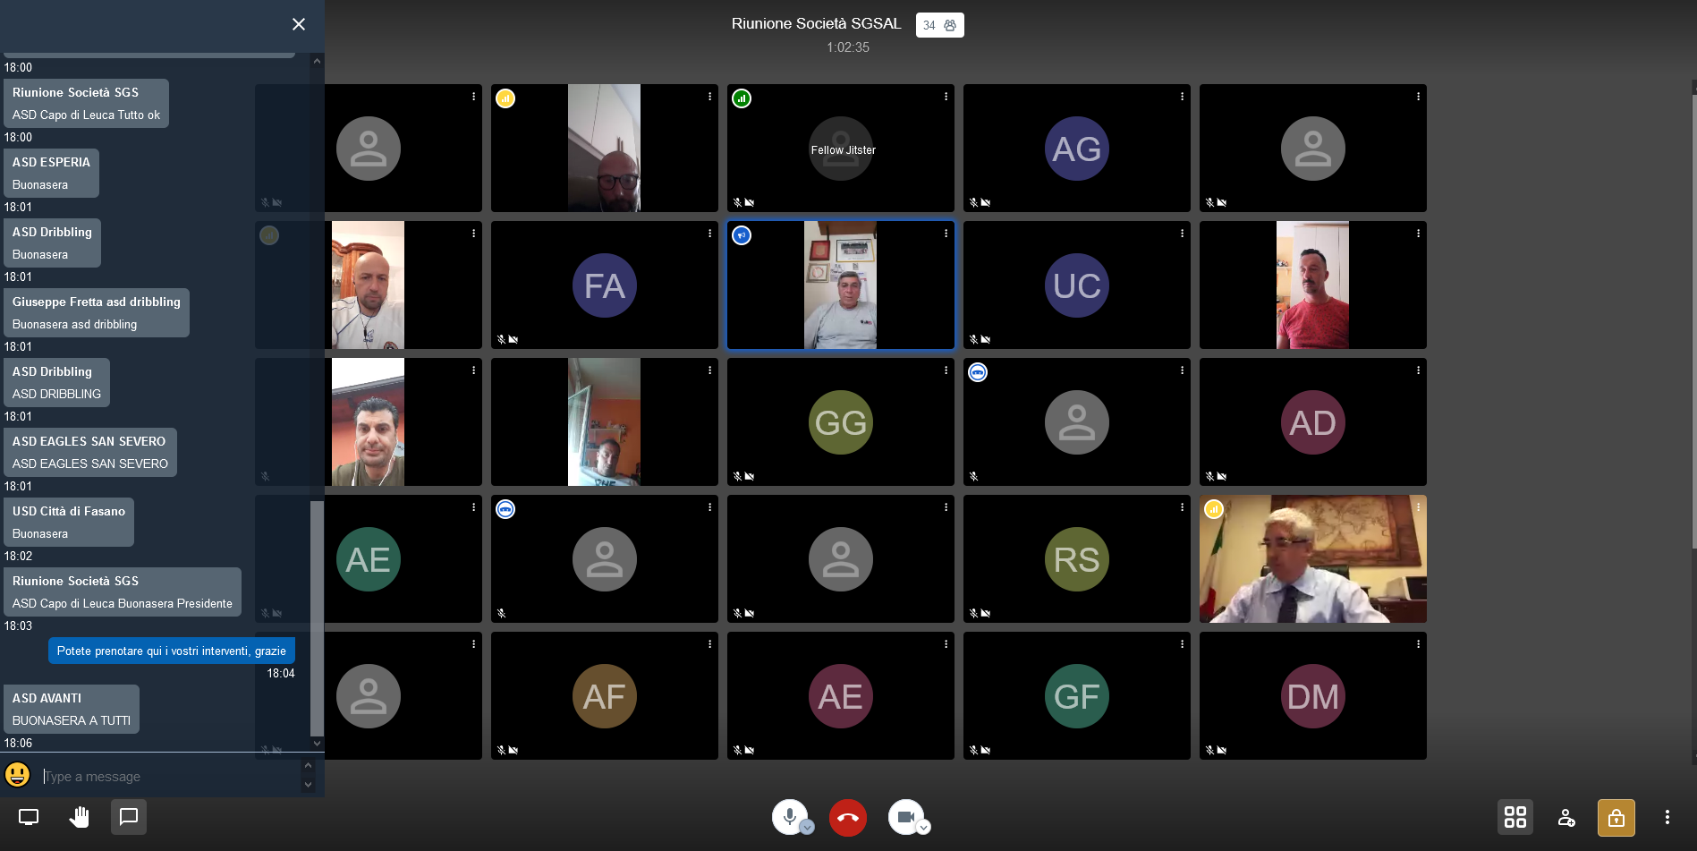The width and height of the screenshot is (1697, 851).
Task: Raise your hand in the meeting
Action: (80, 817)
